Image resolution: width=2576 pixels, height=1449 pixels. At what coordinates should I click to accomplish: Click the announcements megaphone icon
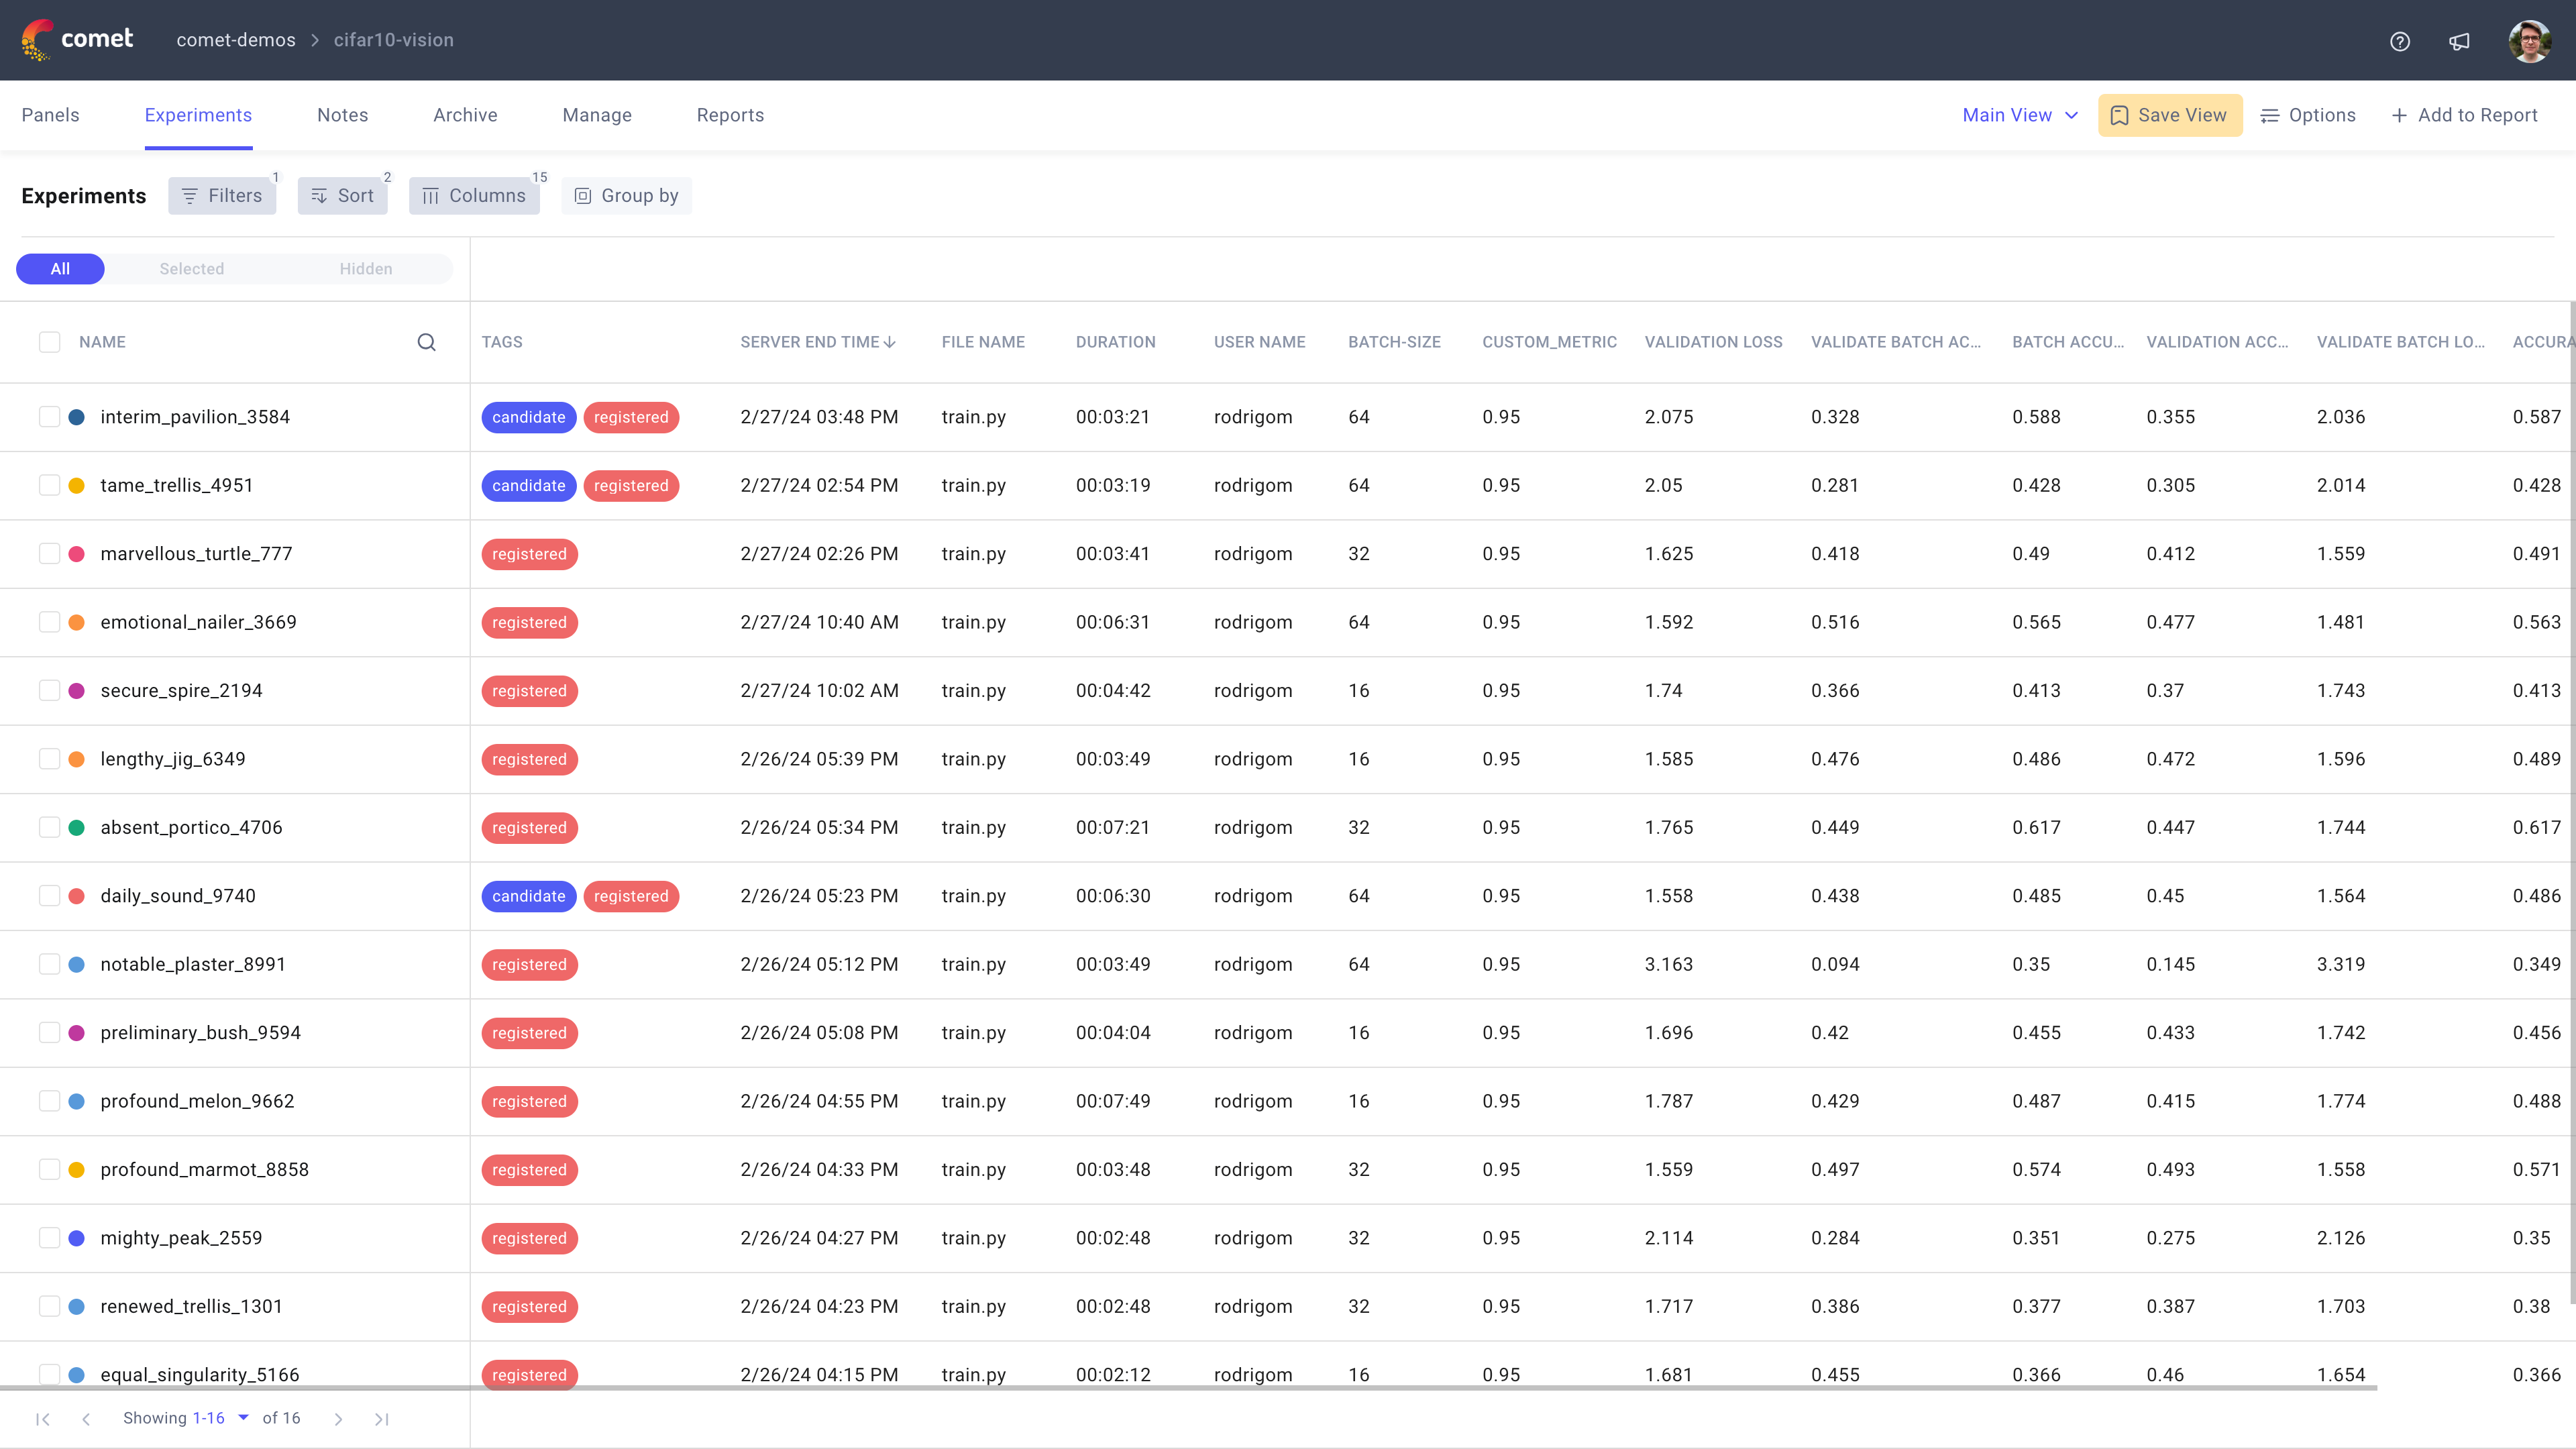click(2459, 41)
